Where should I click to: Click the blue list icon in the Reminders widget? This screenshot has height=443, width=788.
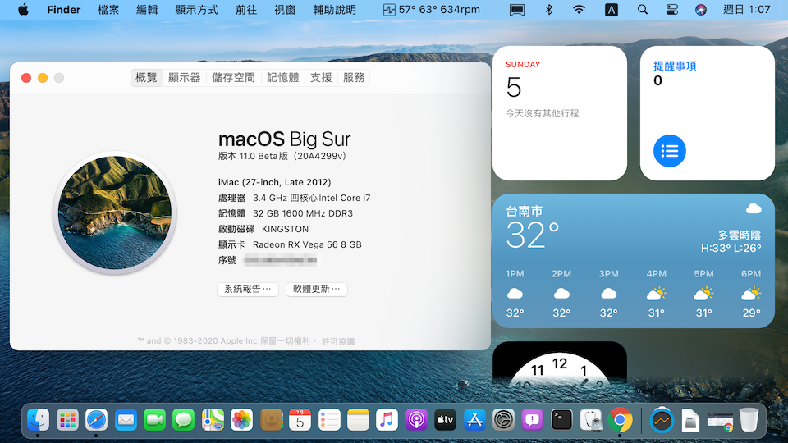pos(670,151)
